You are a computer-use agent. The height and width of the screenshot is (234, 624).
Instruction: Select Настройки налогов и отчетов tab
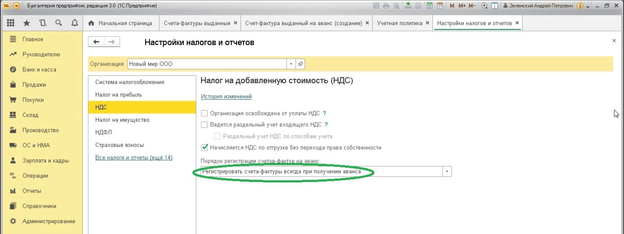click(x=474, y=23)
